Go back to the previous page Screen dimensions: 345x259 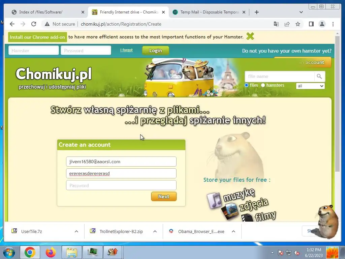[x=12, y=24]
